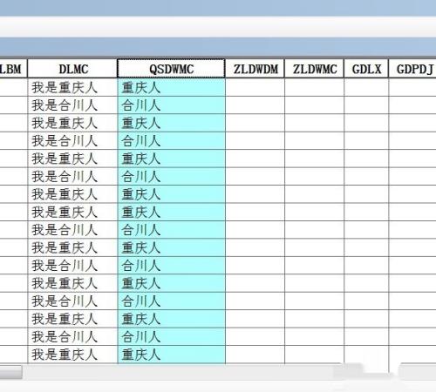Select bottom row's DLMC cell 我是重庆人
The height and width of the screenshot is (392, 436).
point(72,355)
